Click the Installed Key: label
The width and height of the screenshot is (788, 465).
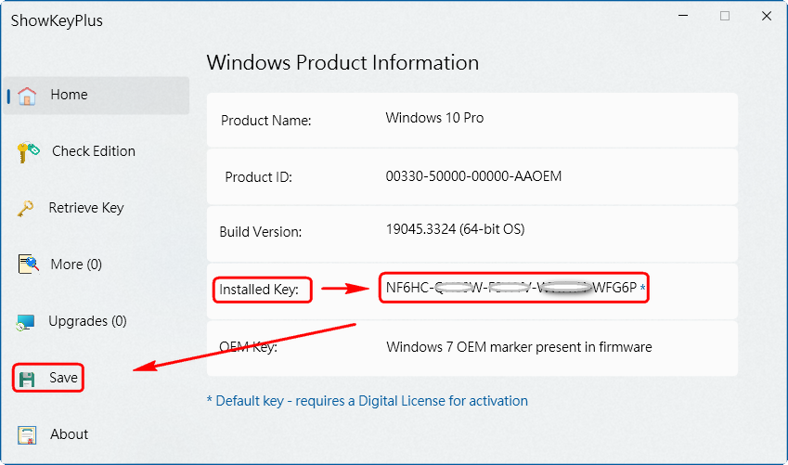(x=259, y=290)
